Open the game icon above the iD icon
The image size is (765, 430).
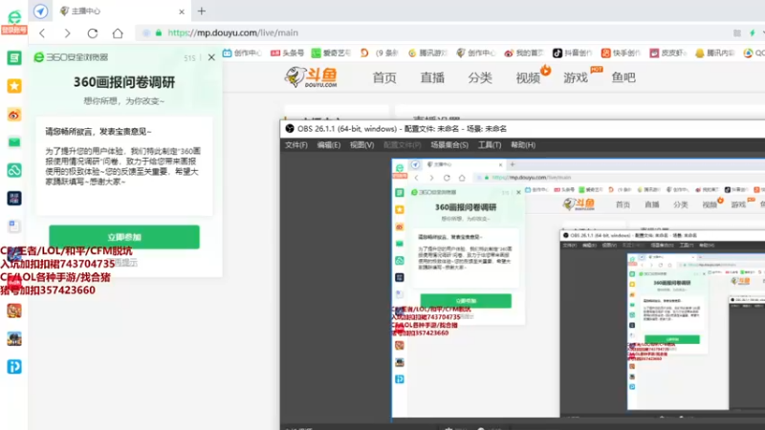pyautogui.click(x=14, y=339)
